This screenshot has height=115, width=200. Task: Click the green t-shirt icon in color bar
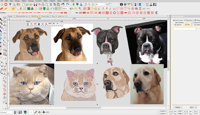click(x=25, y=112)
